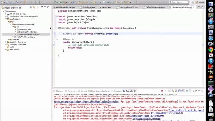Select HelloWorldServlet.java in Project Explorer
Image resolution: width=215 pixels, height=121 pixels.
tap(26, 37)
